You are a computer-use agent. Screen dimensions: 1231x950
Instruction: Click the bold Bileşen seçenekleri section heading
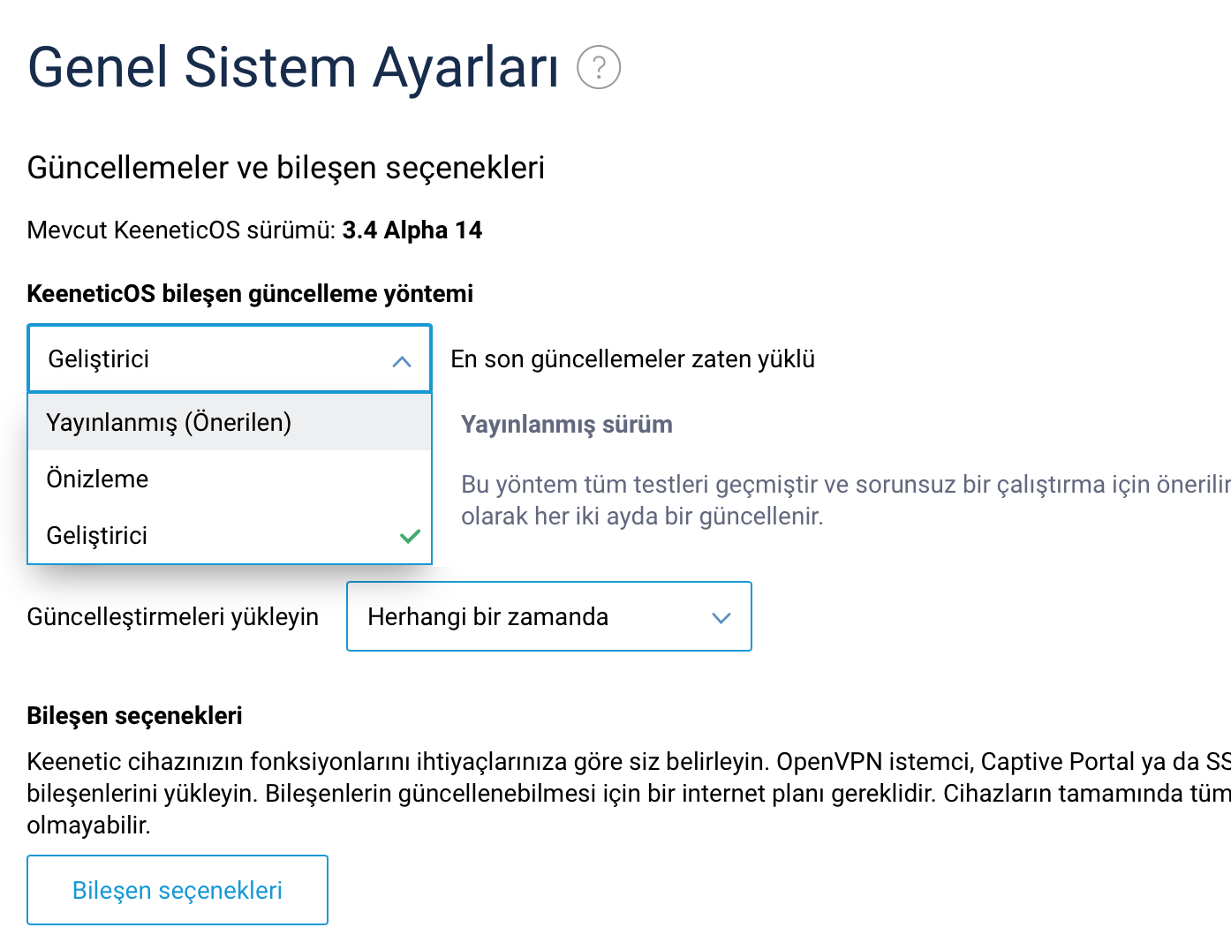134,715
